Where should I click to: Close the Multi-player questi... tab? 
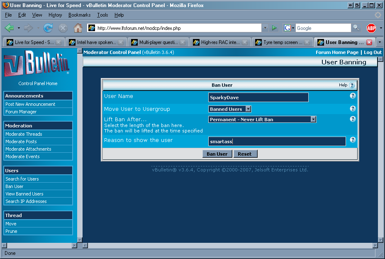[183, 42]
